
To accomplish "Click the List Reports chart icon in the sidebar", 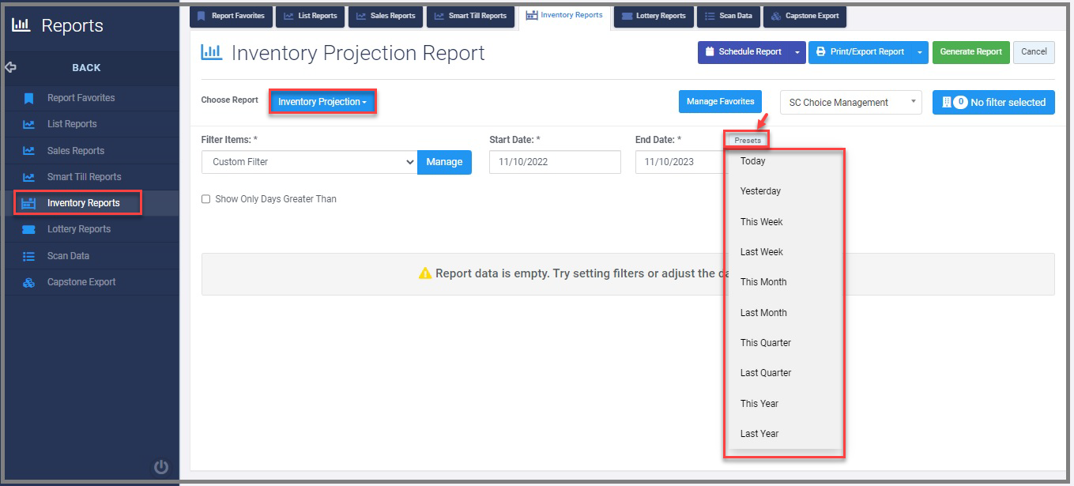I will [x=28, y=125].
